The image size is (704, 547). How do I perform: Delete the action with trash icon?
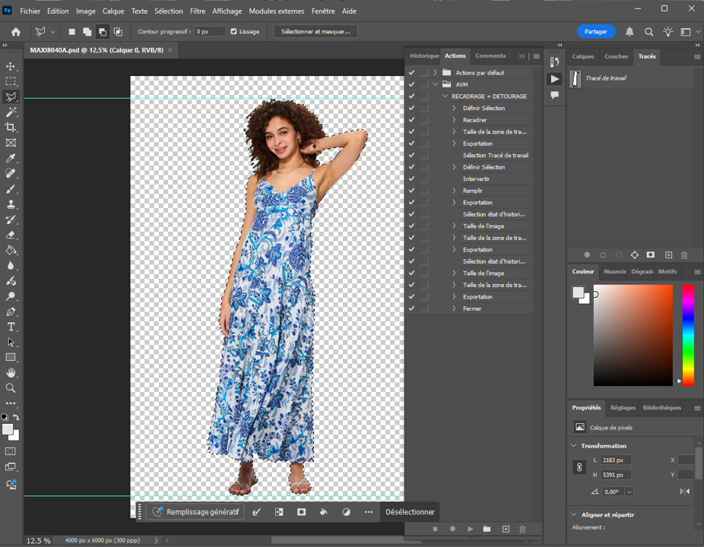522,529
